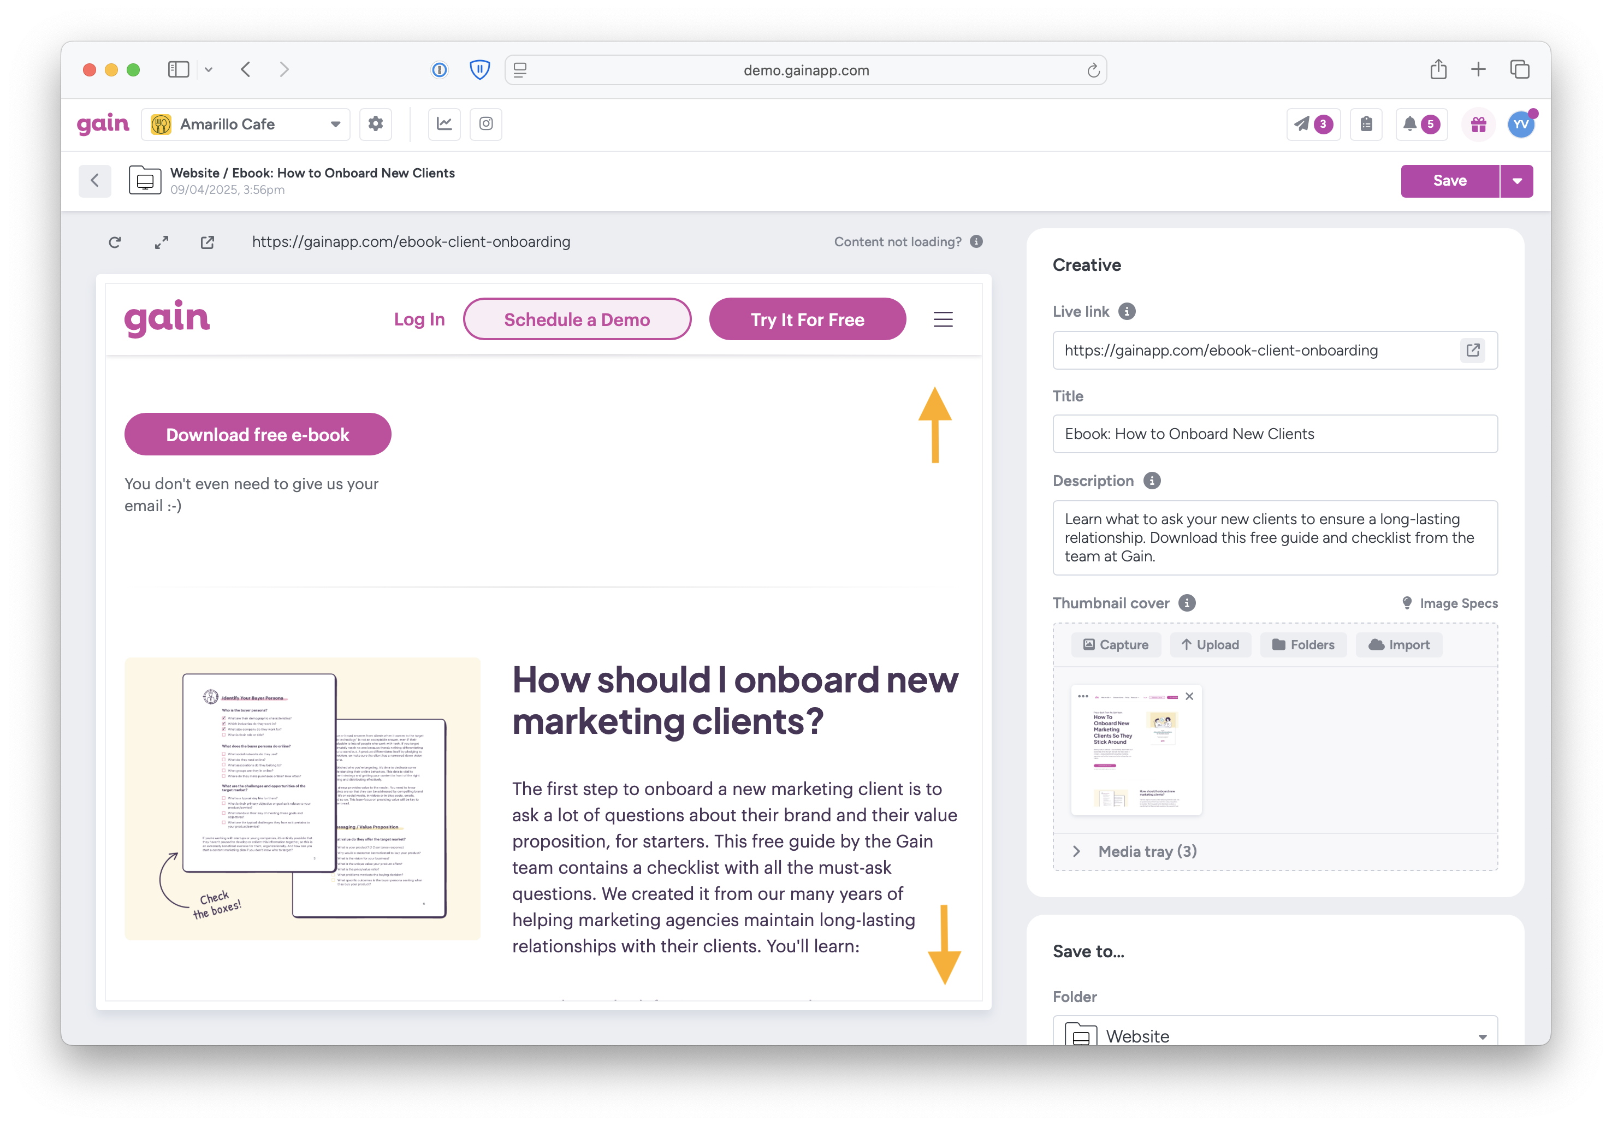Open the hamburger menu in Gain preview

(x=943, y=319)
